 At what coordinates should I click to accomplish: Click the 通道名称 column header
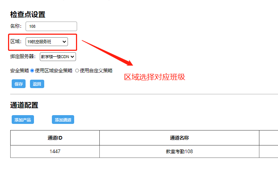179,138
